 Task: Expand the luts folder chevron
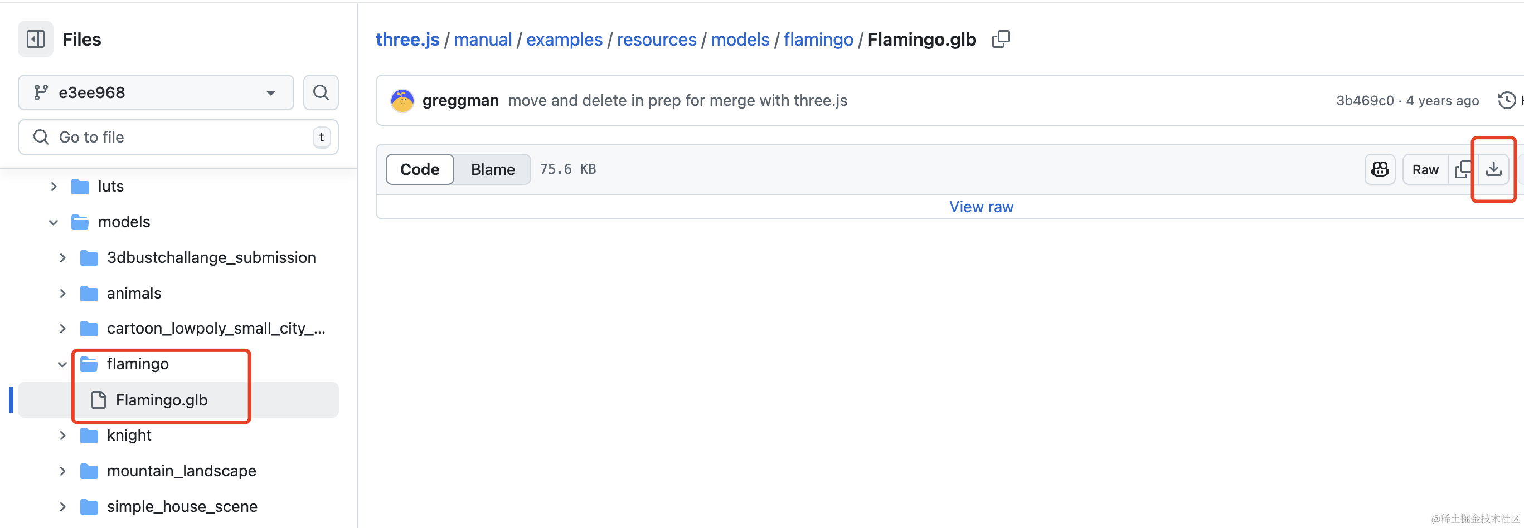54,187
